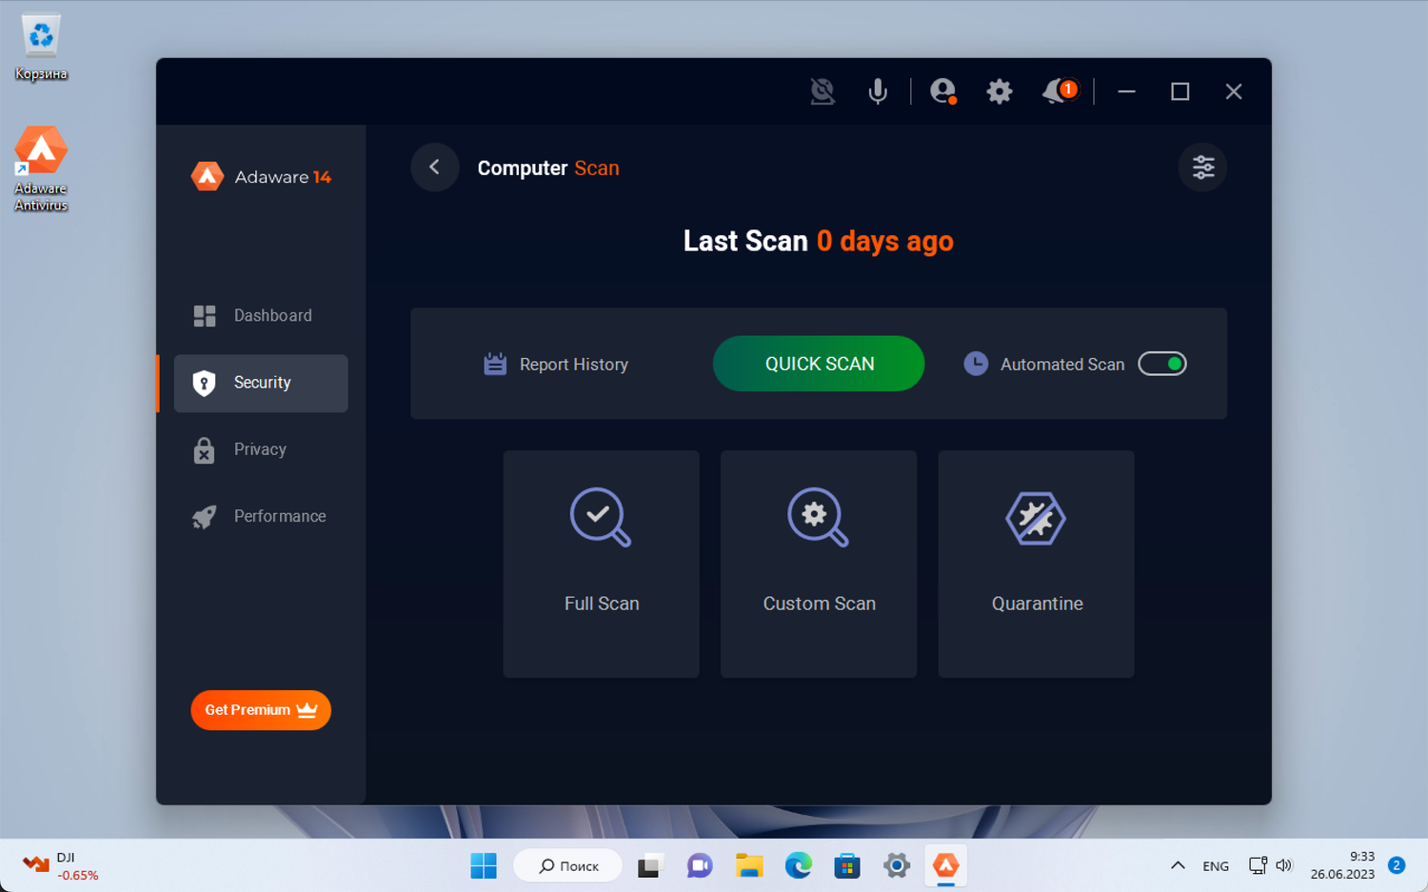Maximize the Adaware window

(1180, 91)
